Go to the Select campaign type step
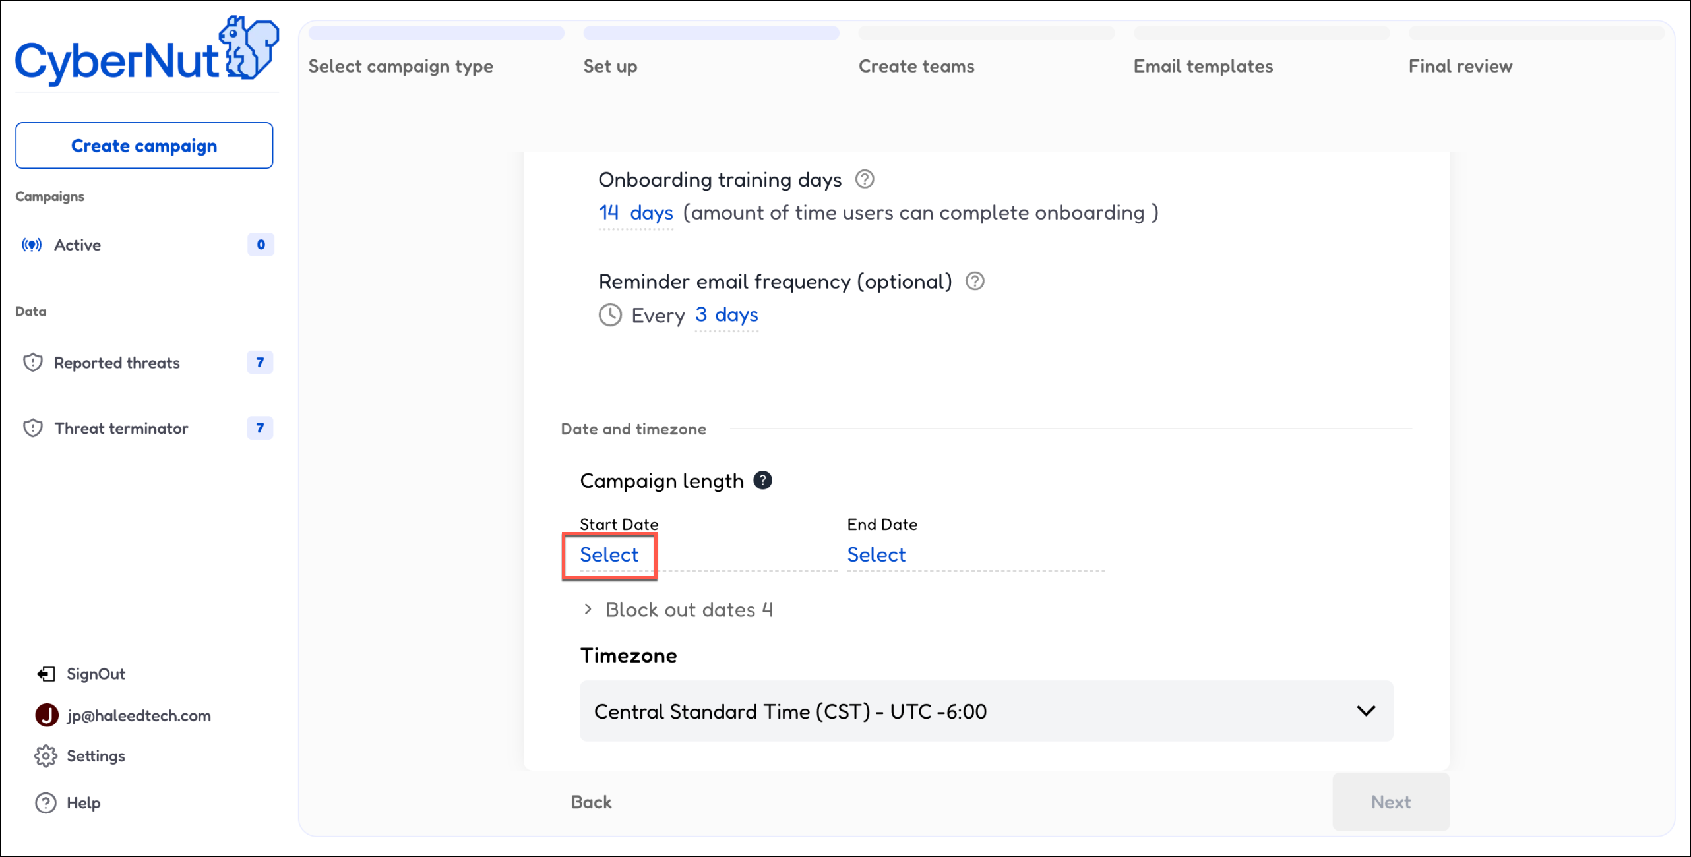 point(400,66)
